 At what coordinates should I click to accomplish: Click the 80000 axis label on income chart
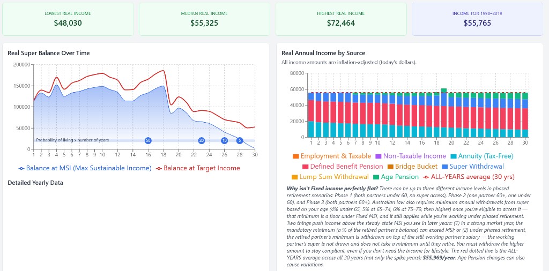coord(297,73)
